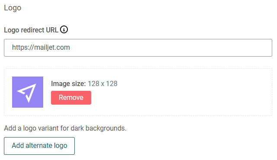Screen dimensions: 277x160
Task: Click the Logo section heading
Action: pyautogui.click(x=13, y=8)
